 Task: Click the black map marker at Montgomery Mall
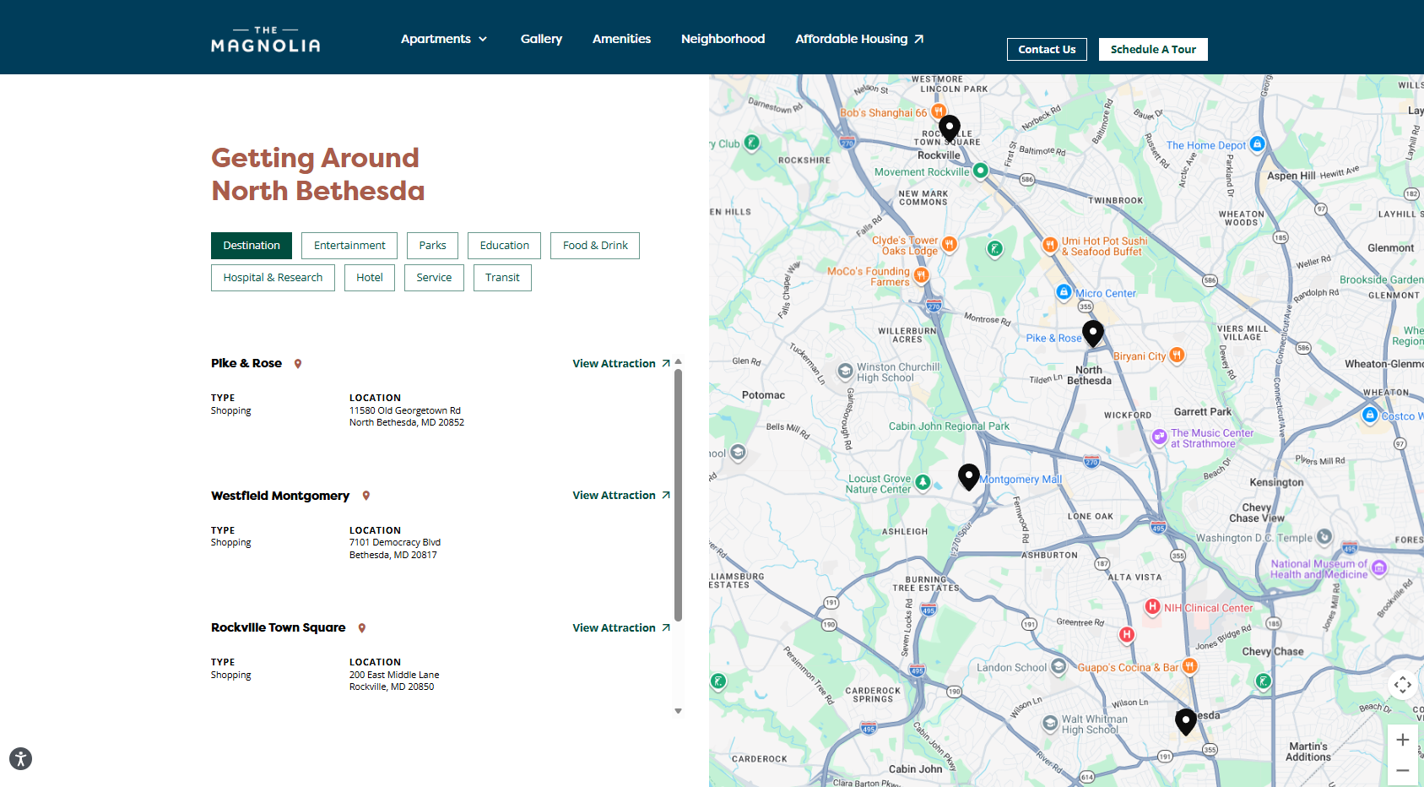click(969, 477)
